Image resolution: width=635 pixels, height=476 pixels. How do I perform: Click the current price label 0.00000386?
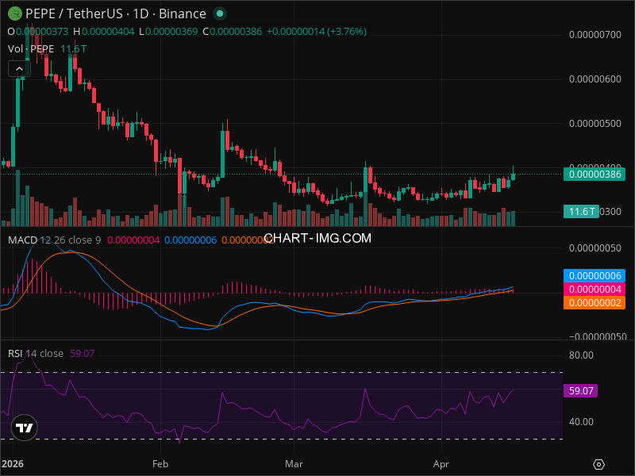click(594, 175)
